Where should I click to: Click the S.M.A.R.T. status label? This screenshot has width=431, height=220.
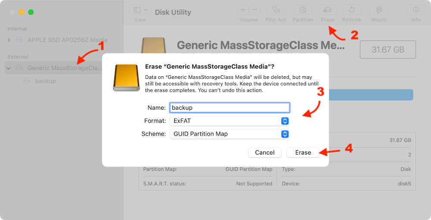pyautogui.click(x=165, y=184)
